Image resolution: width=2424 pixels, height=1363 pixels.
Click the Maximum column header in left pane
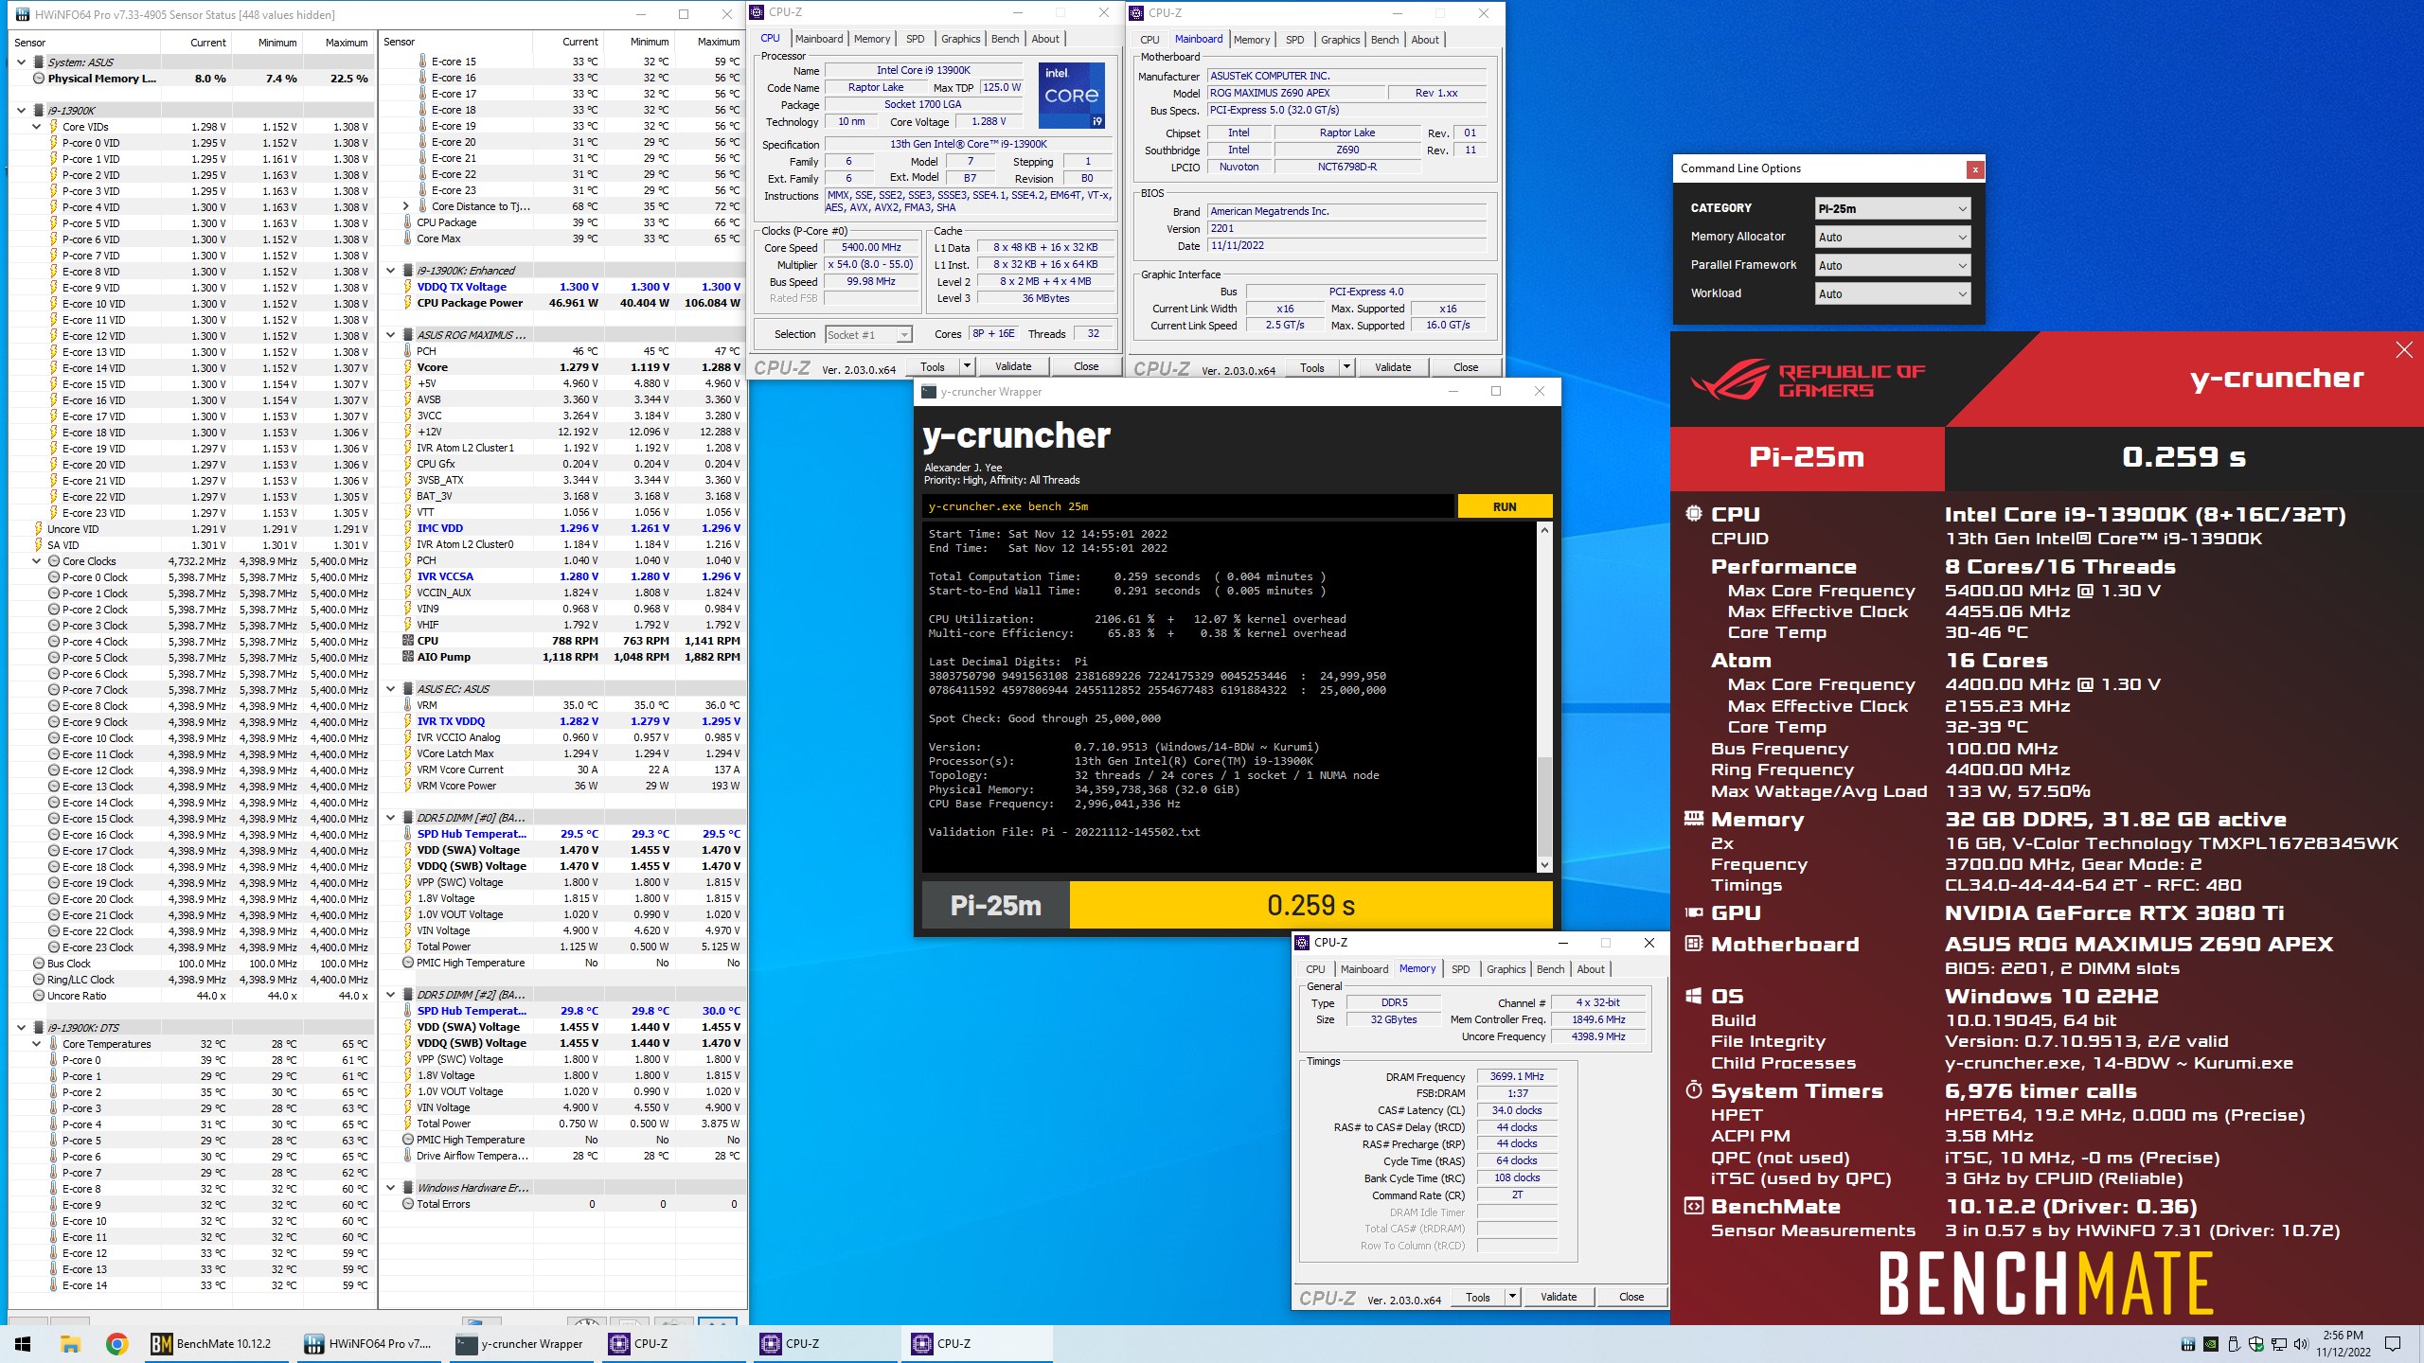(x=339, y=43)
